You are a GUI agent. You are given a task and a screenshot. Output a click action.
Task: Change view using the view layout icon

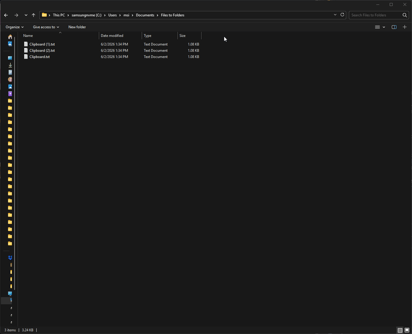[x=377, y=27]
